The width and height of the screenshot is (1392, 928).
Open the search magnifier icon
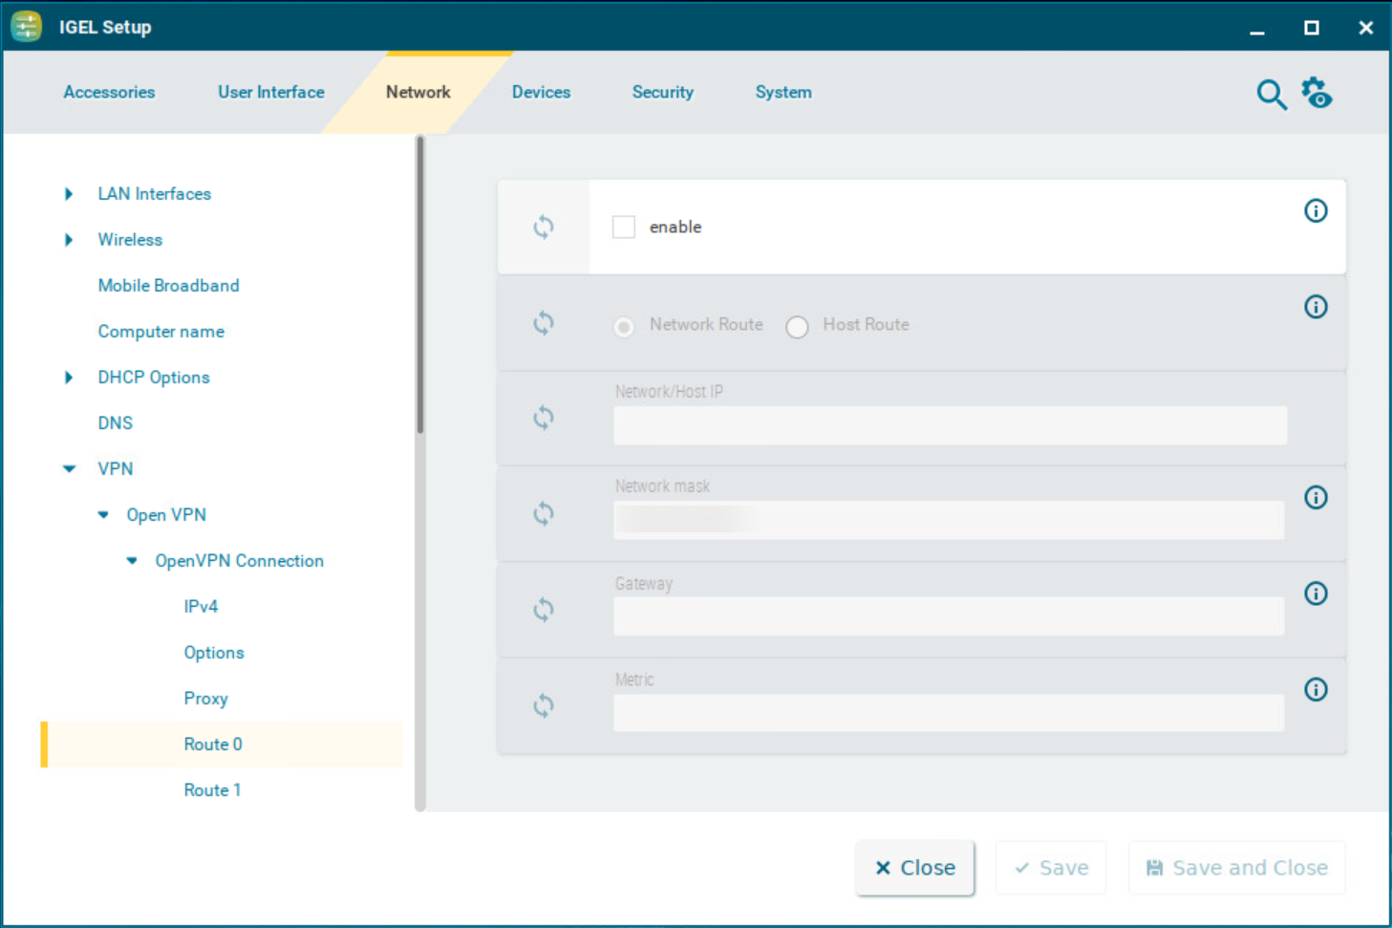click(1271, 95)
